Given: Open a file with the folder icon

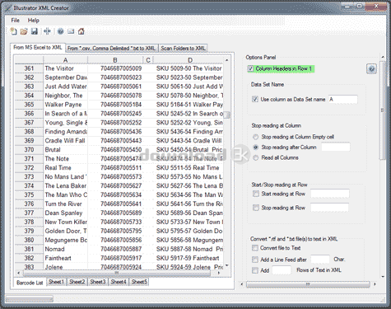Looking at the screenshot, I should click(x=24, y=31).
